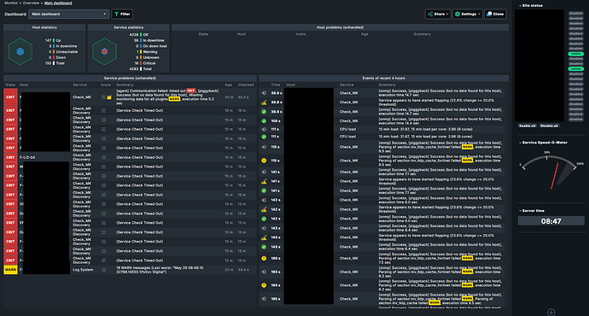Sort service problems by the Age column

(x=229, y=85)
